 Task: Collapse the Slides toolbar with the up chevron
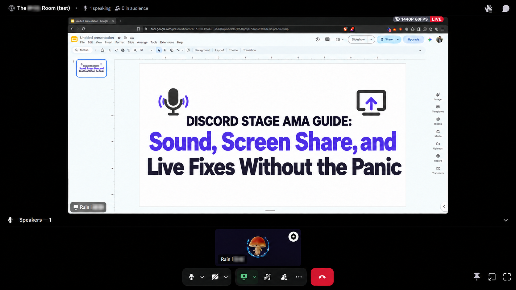(420, 51)
